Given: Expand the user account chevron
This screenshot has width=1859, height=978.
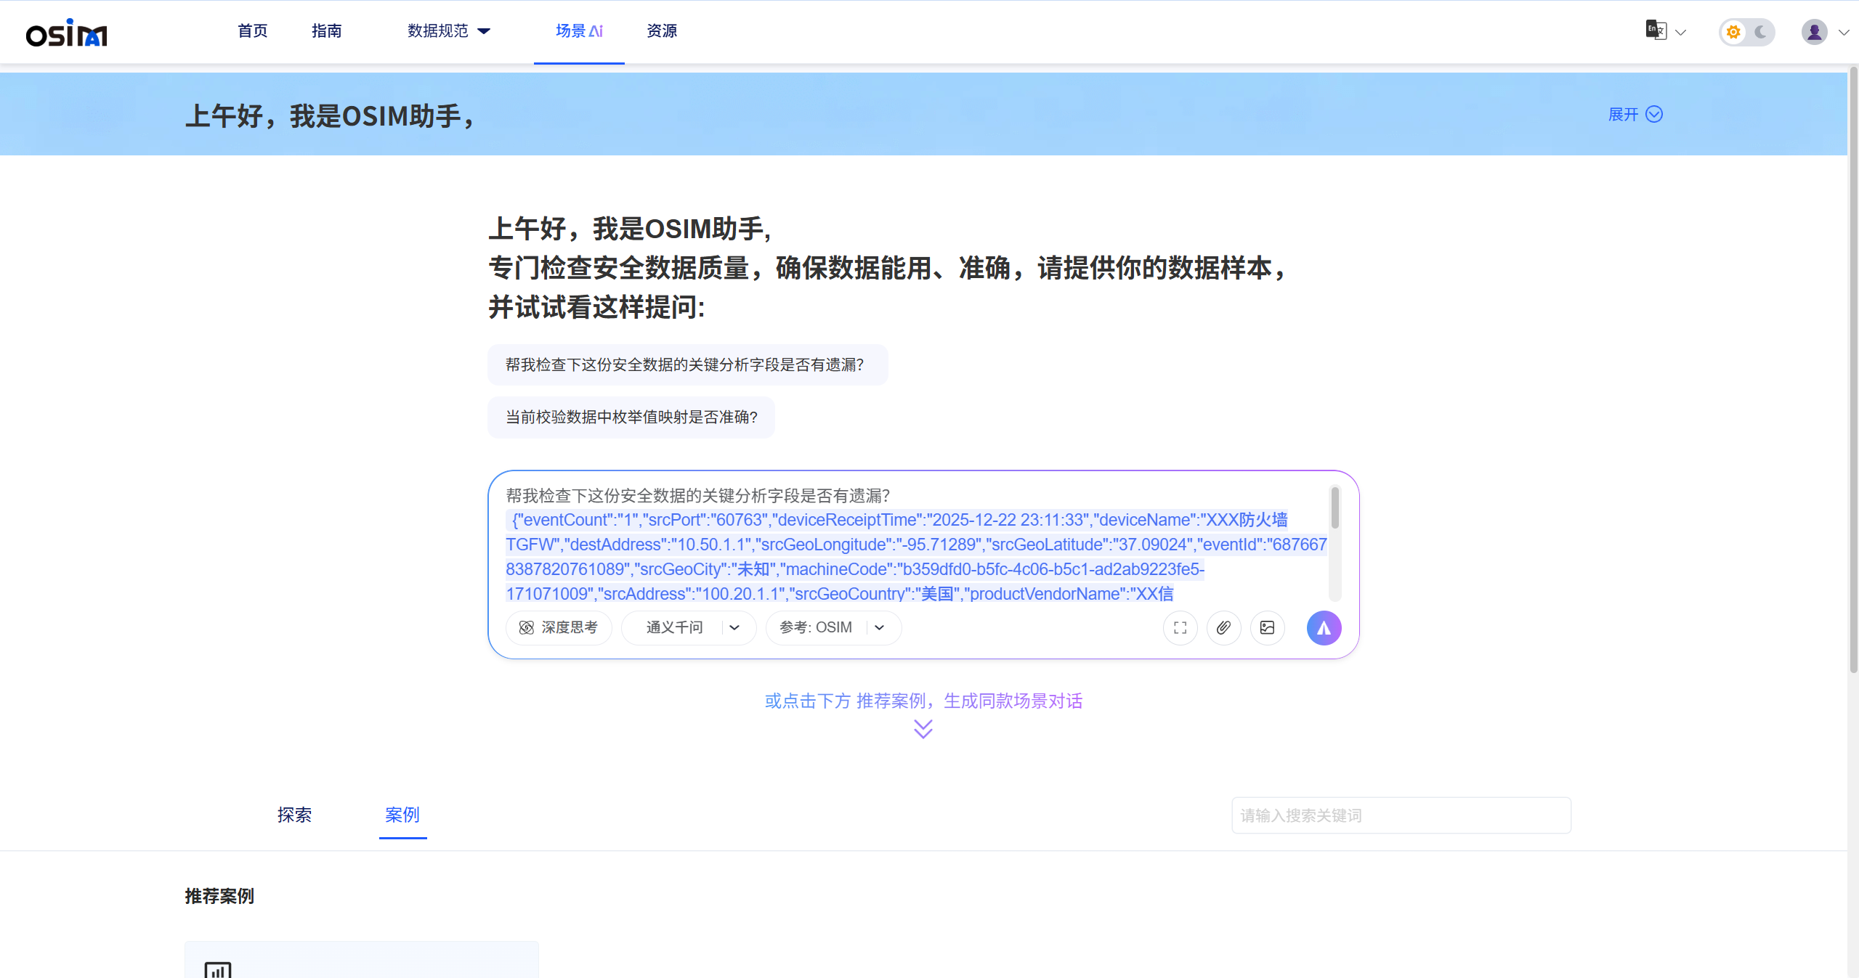Looking at the screenshot, I should click(x=1844, y=33).
